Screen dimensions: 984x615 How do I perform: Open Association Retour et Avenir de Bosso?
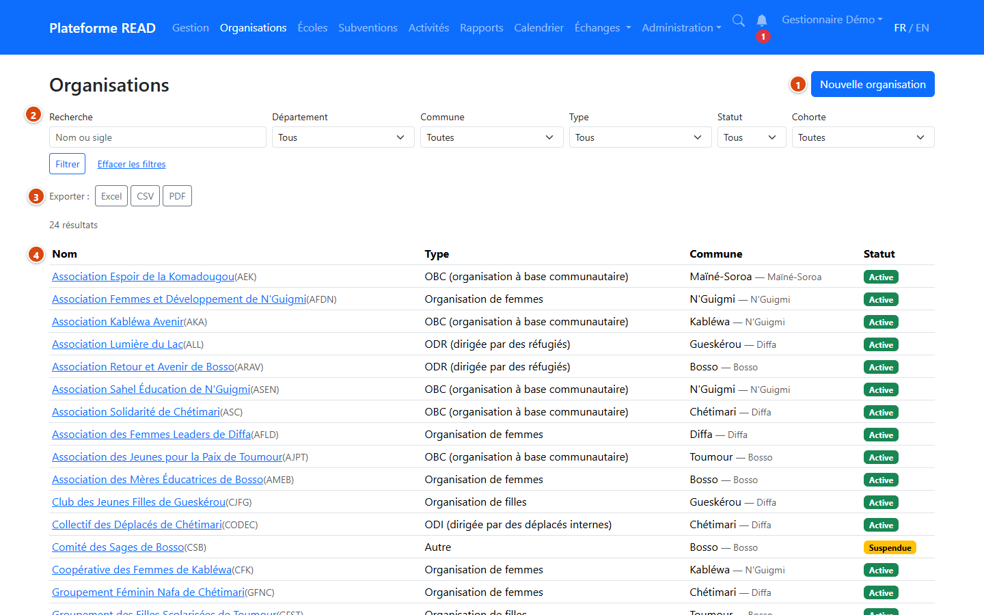pos(143,366)
